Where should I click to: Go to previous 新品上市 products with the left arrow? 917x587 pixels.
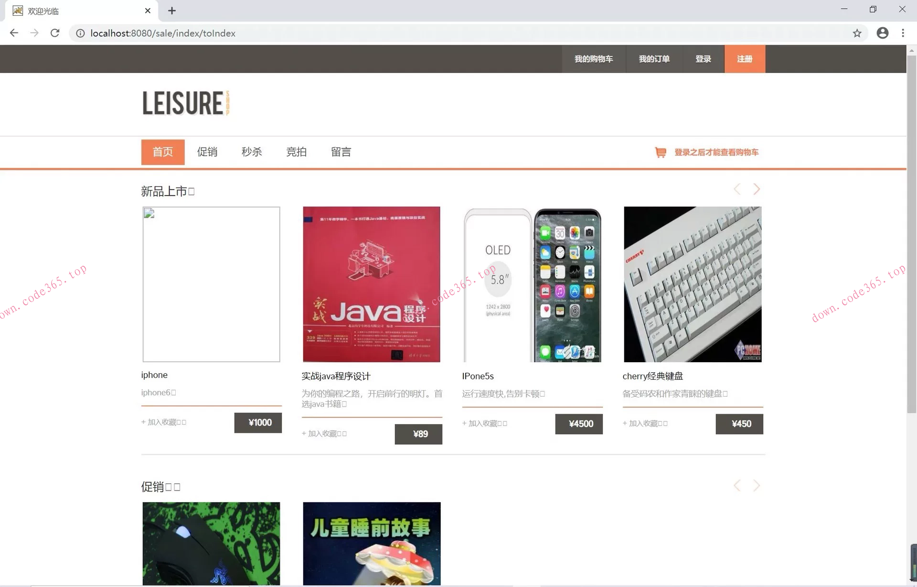[x=737, y=189]
